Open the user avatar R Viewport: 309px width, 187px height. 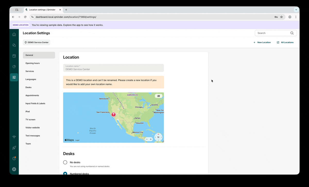tap(14, 169)
